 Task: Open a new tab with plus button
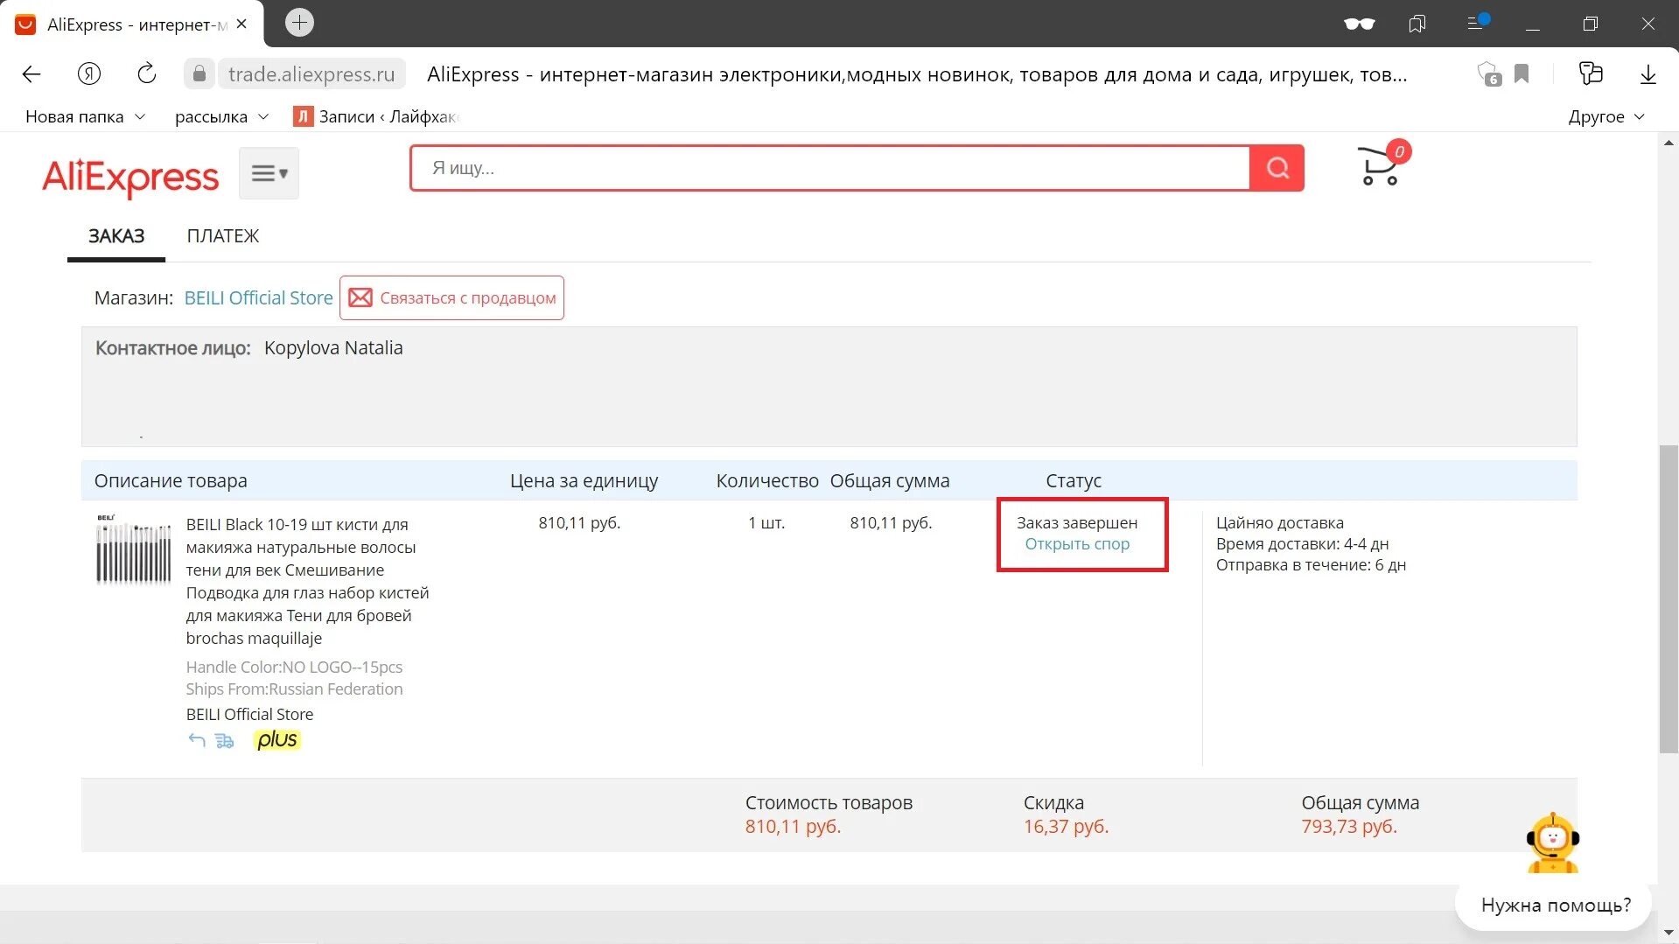(x=299, y=23)
